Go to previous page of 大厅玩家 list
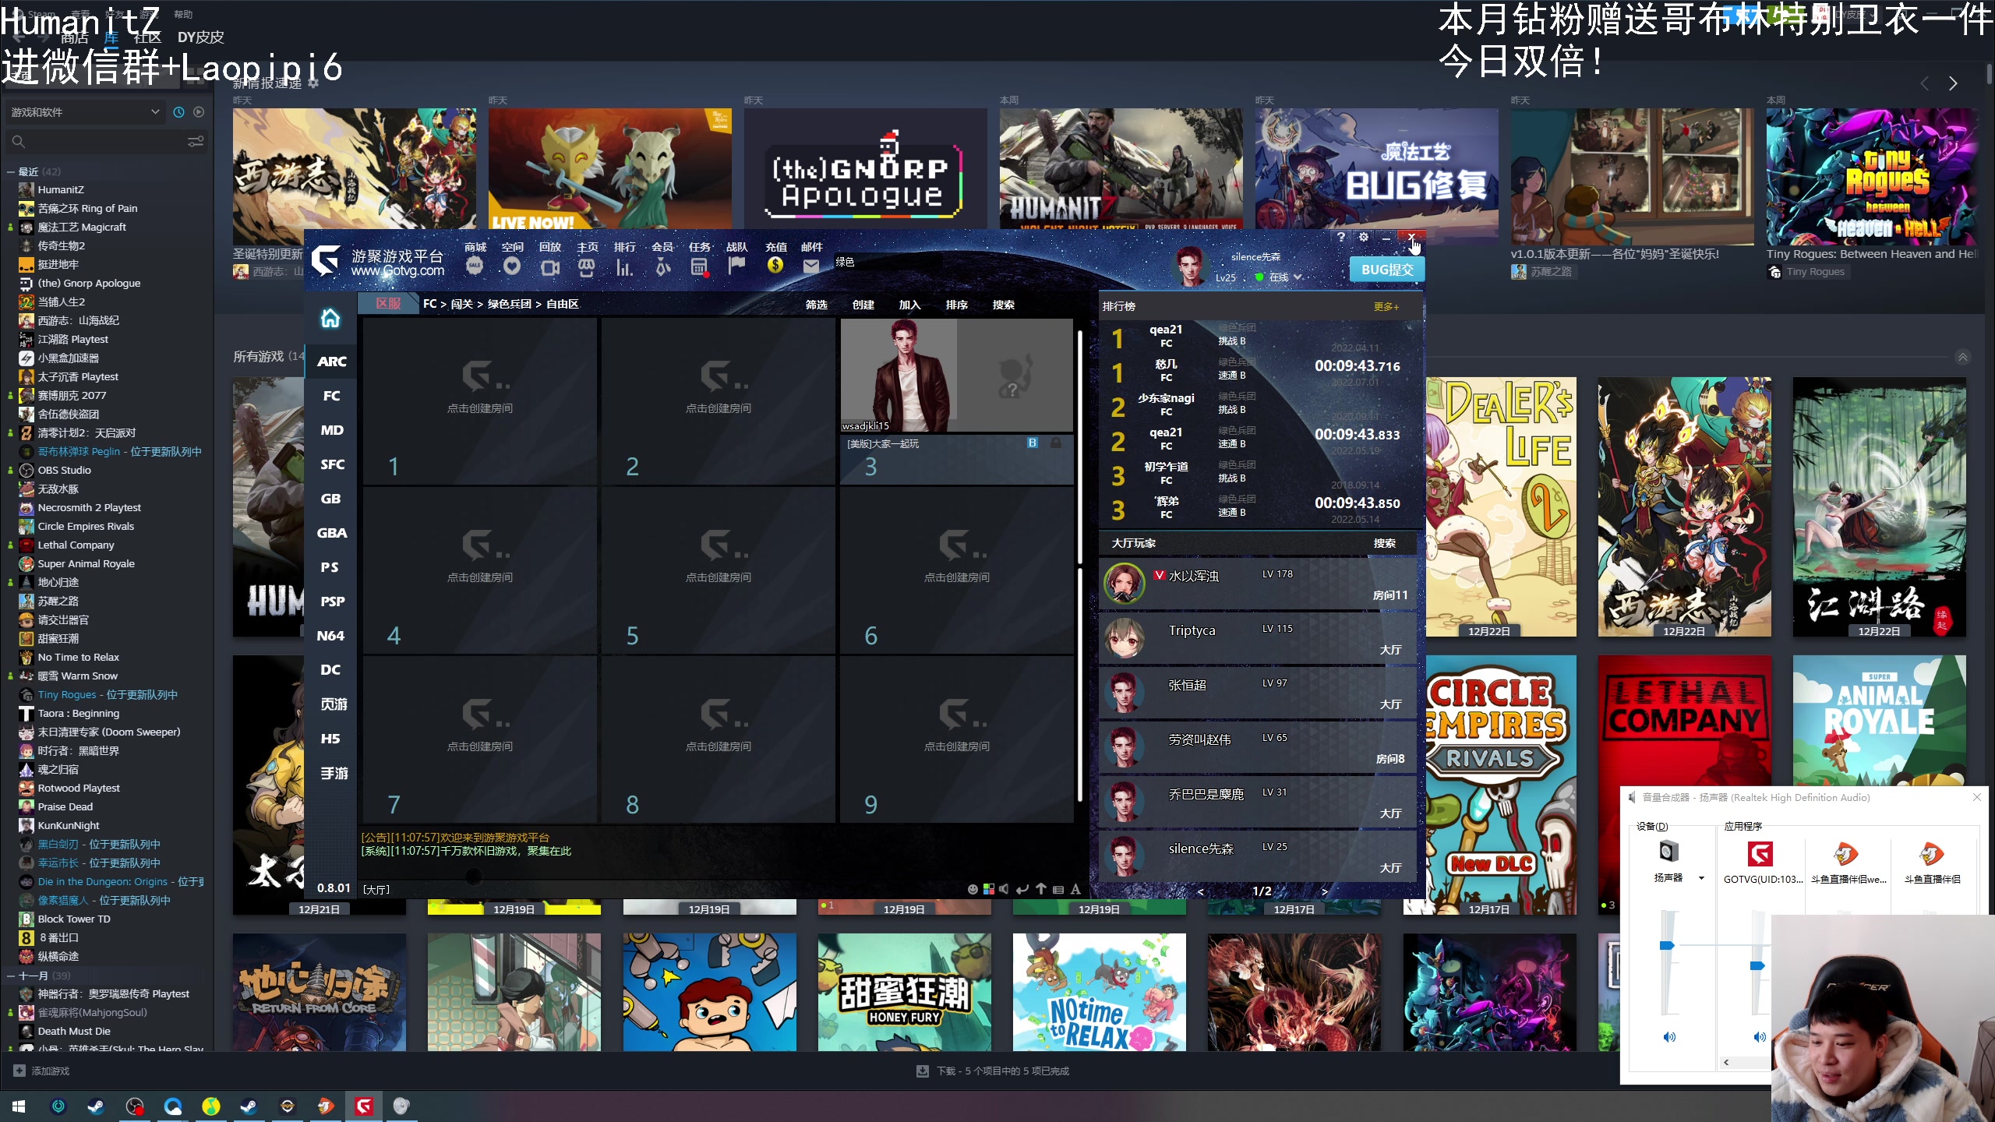Image resolution: width=1995 pixels, height=1122 pixels. pos(1200,891)
